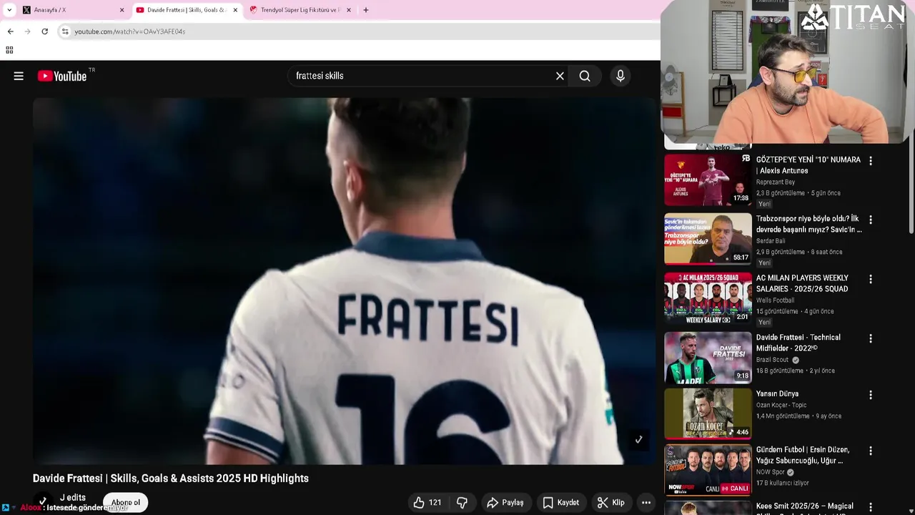Save the video with the Kaydet button

click(x=560, y=502)
